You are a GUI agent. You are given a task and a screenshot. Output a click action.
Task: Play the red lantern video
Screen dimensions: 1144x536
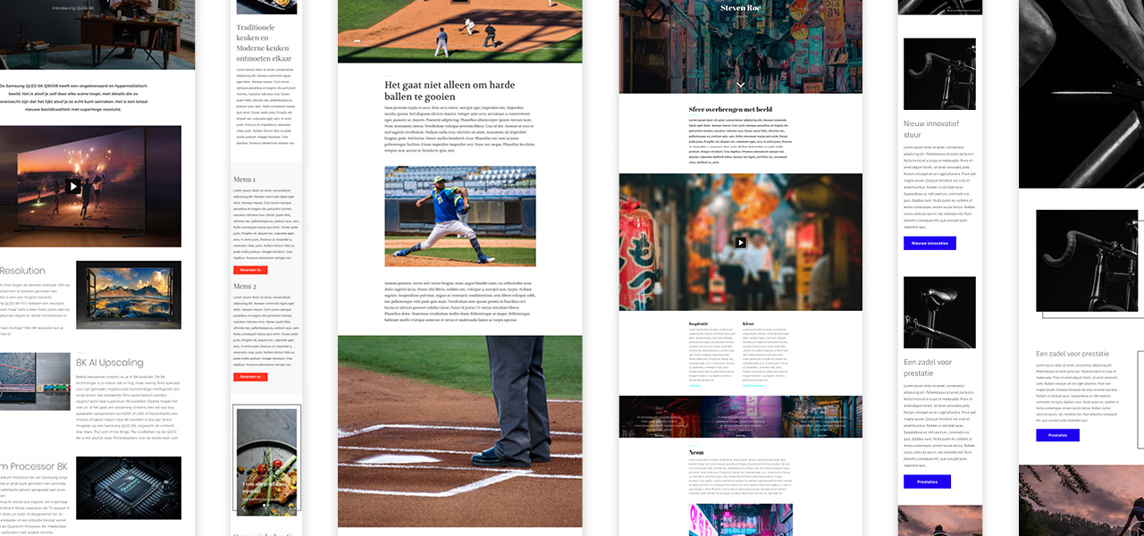tap(740, 242)
